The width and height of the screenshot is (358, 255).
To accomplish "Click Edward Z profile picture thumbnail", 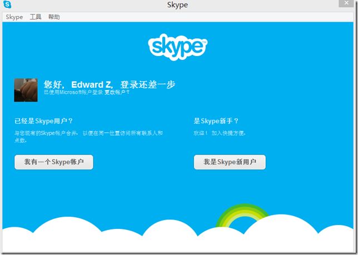I will coord(26,90).
